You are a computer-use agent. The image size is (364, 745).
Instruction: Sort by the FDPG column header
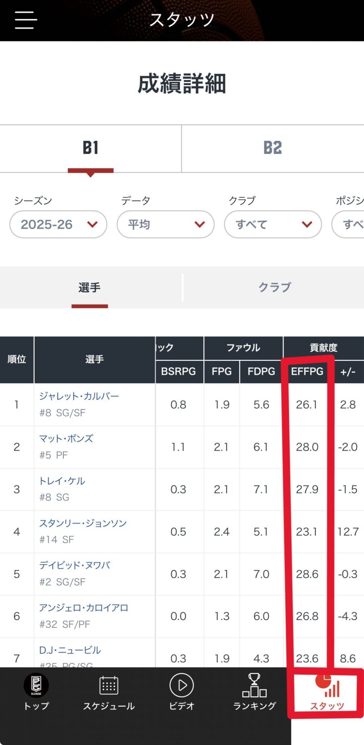point(261,371)
